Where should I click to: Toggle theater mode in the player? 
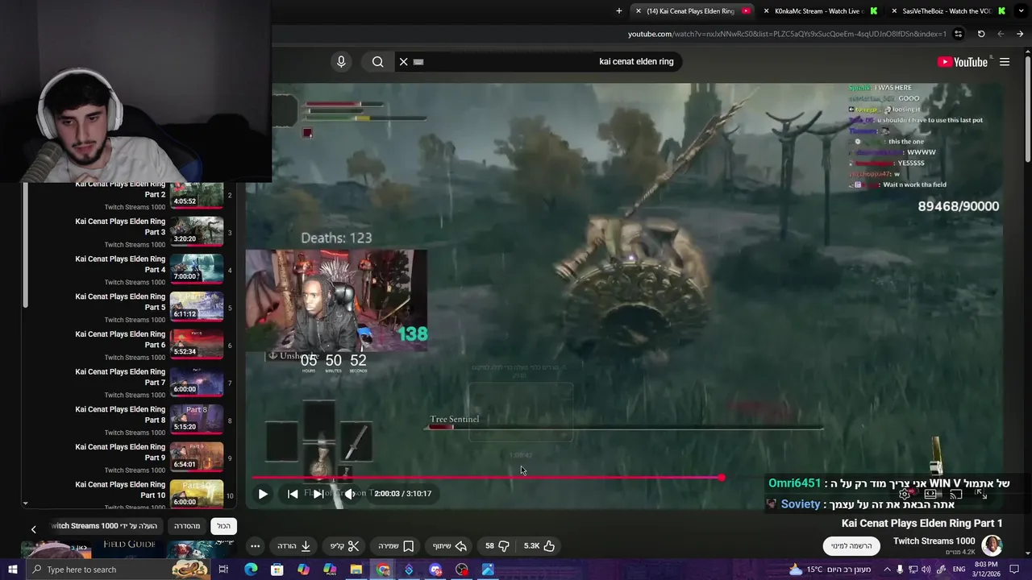click(930, 494)
